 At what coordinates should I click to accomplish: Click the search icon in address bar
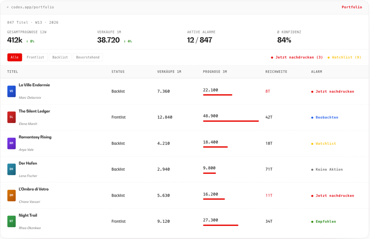[8, 7]
